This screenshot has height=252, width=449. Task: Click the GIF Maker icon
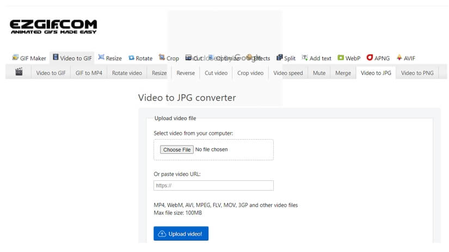15,58
